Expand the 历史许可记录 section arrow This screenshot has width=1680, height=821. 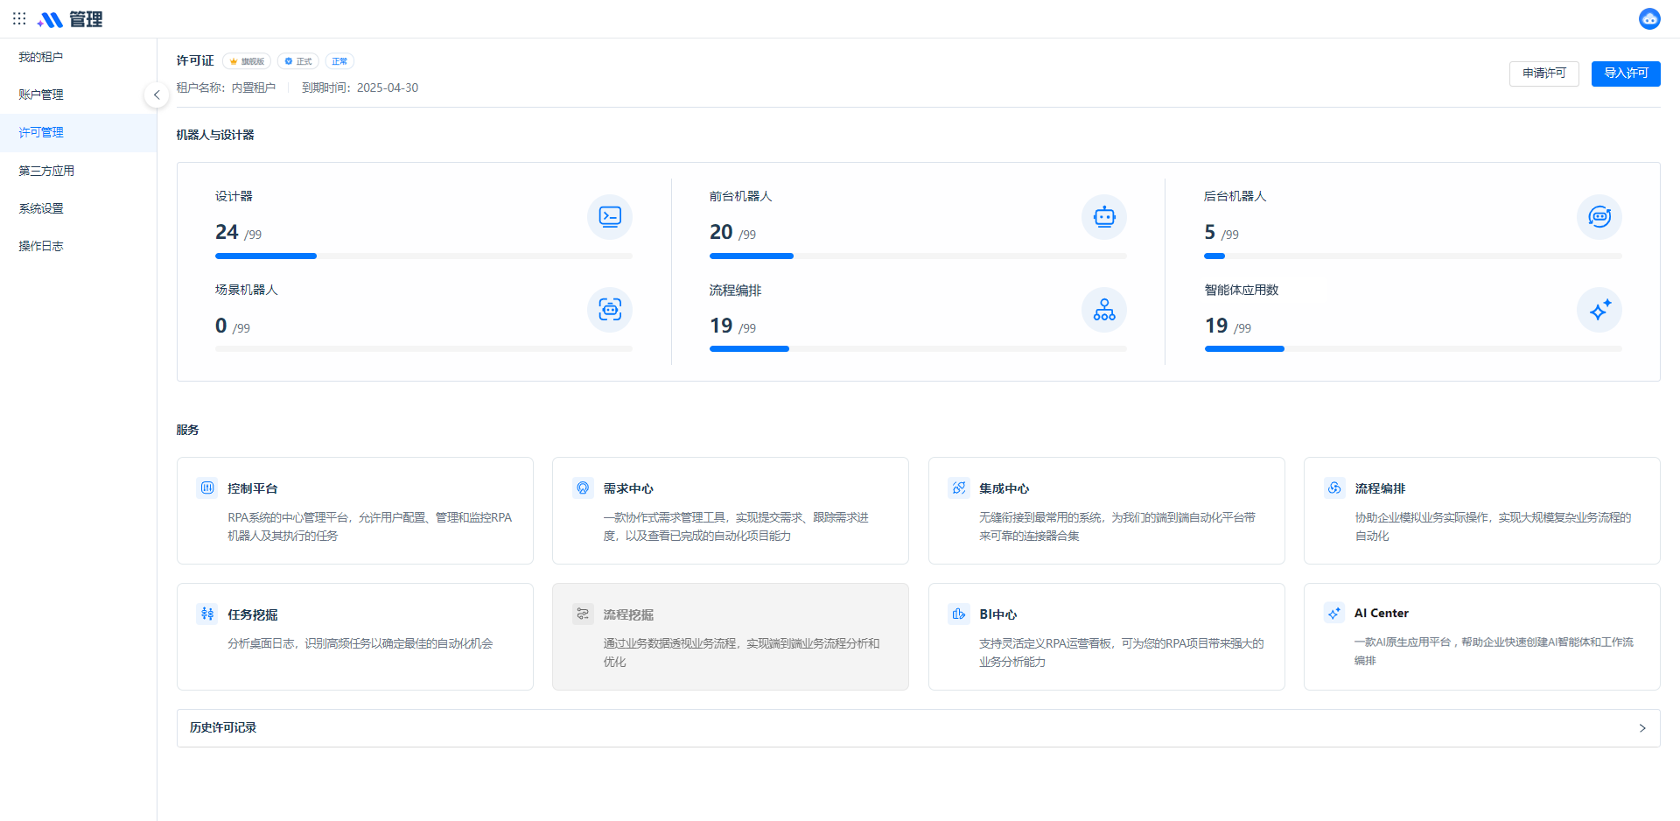coord(1641,728)
